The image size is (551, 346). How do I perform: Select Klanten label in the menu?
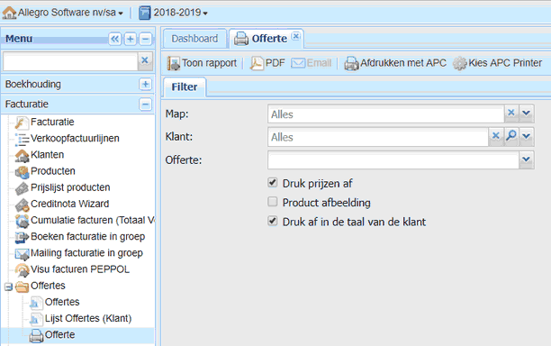pos(47,155)
